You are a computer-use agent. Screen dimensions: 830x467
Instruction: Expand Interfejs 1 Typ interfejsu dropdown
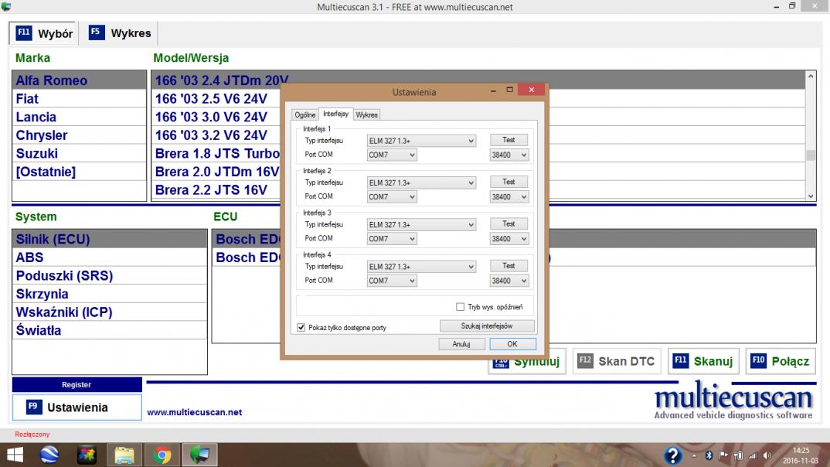(421, 140)
